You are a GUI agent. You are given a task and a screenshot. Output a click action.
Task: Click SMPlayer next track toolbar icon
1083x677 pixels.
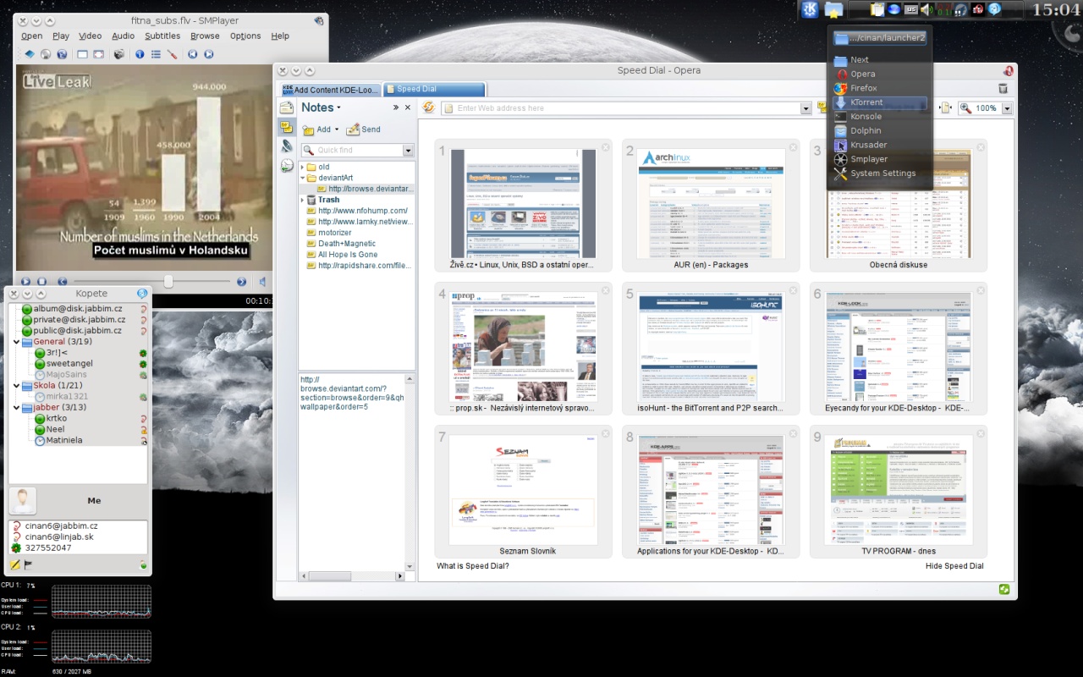click(209, 54)
